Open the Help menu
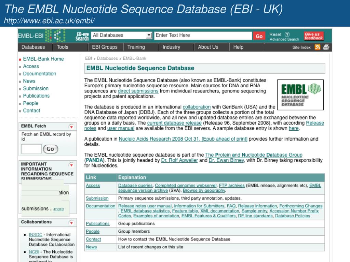The width and height of the screenshot is (350, 262). 238,47
